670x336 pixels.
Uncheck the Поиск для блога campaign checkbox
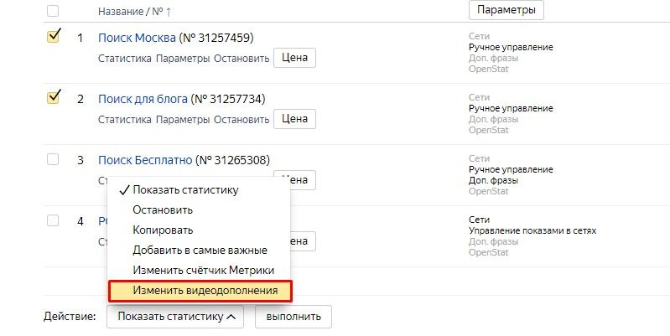(x=54, y=97)
